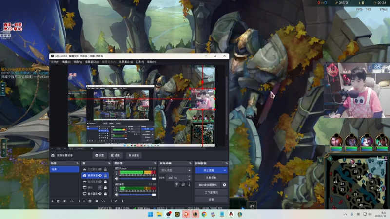The height and width of the screenshot is (219, 390).
Task: Move scene up with the arrow icon
Action: [x=72, y=201]
